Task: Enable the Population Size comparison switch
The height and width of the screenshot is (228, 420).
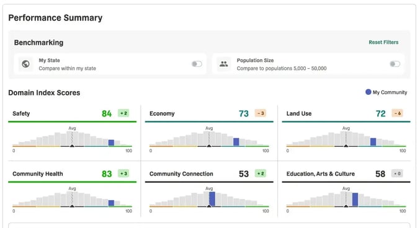Action: tap(395, 64)
